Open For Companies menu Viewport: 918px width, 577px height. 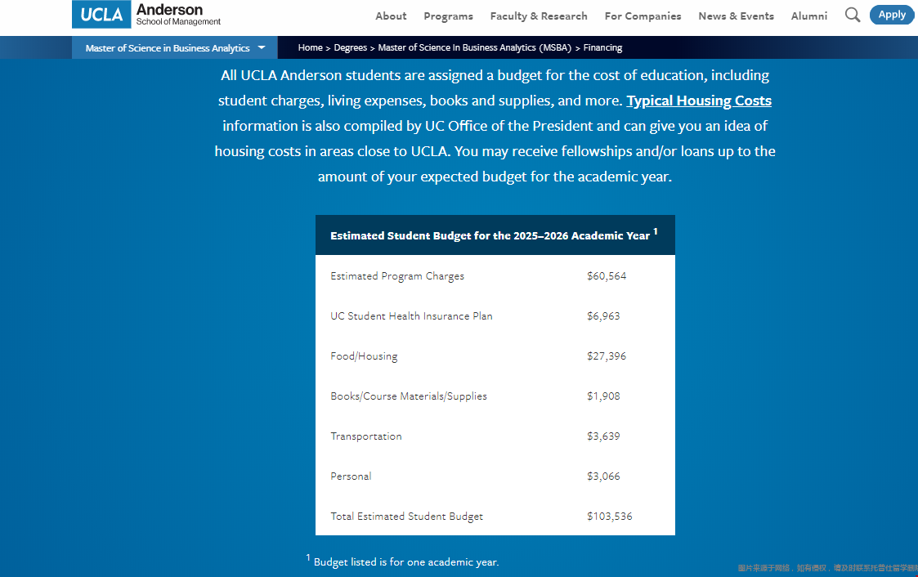(643, 16)
